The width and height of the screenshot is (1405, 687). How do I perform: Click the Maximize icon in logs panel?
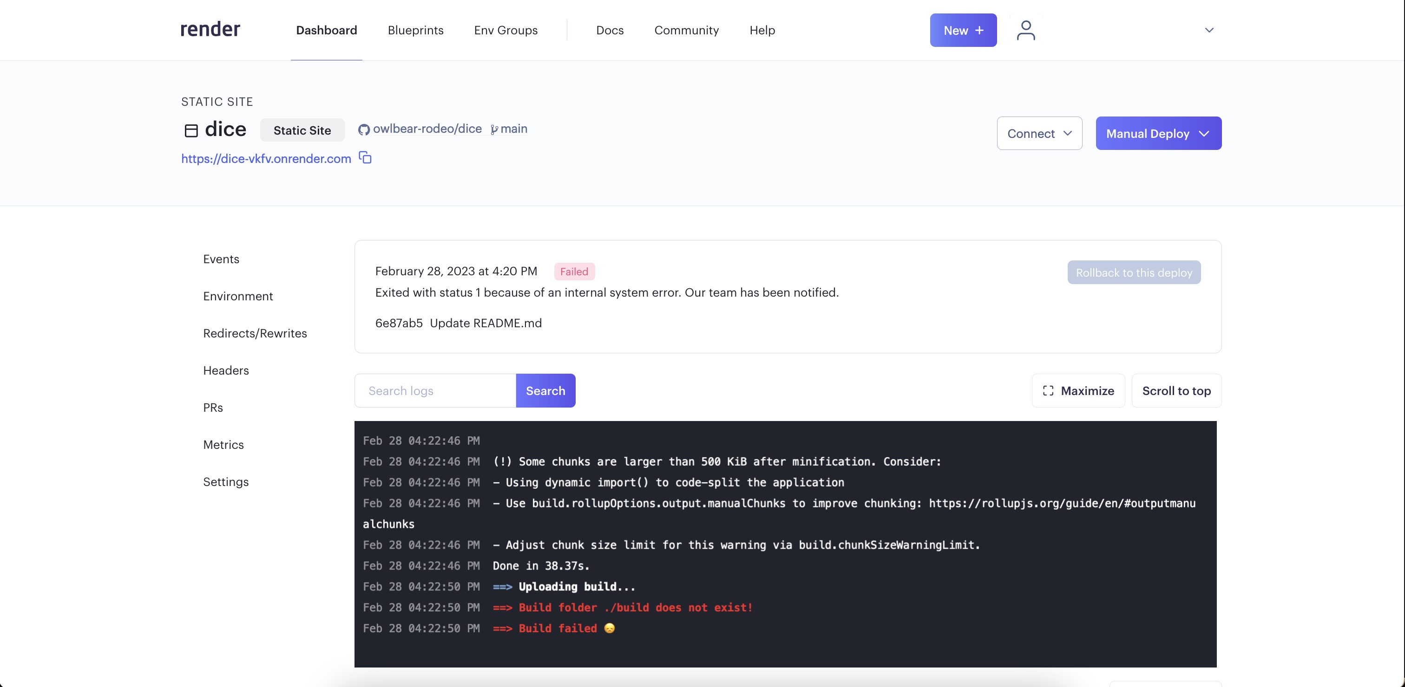coord(1047,390)
